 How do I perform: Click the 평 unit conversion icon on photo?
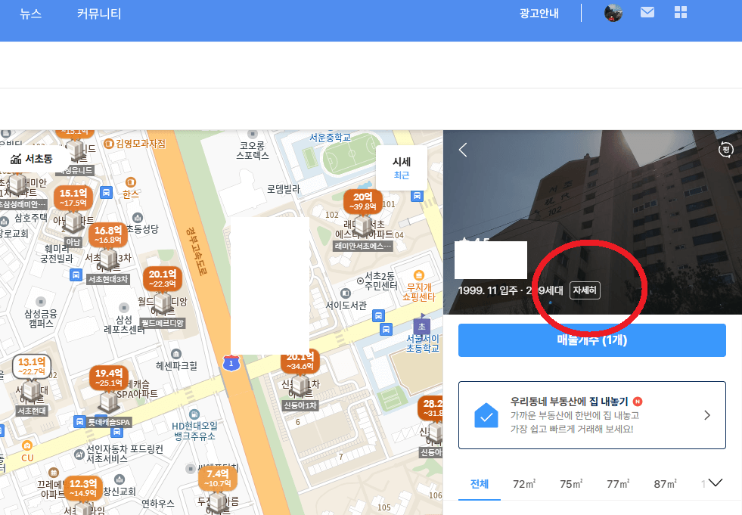pos(725,150)
